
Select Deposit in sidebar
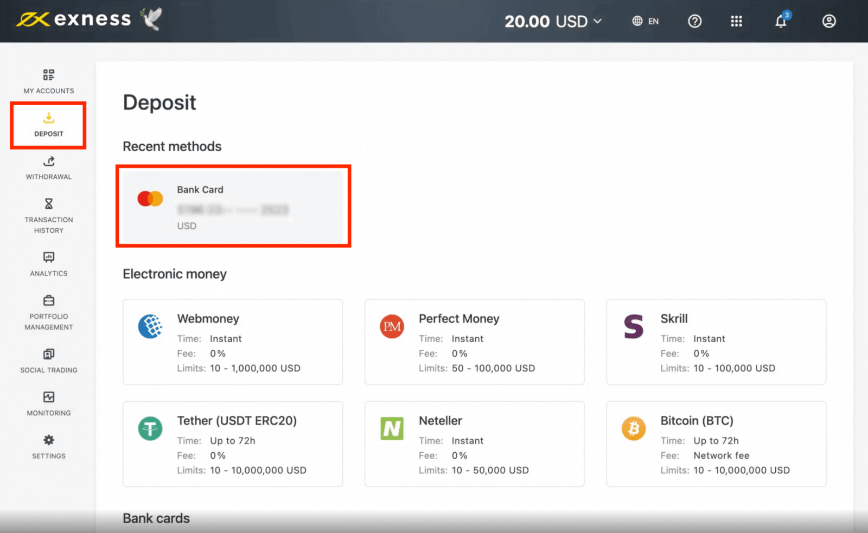coord(49,125)
